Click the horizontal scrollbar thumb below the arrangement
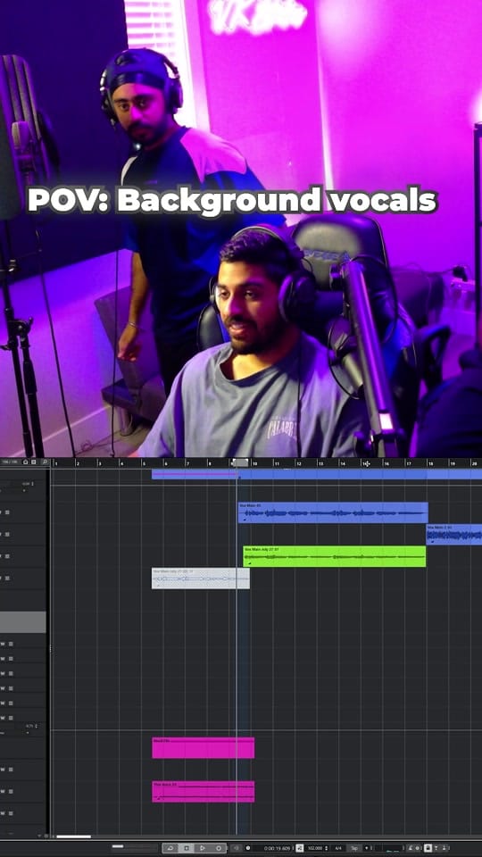This screenshot has width=482, height=857. (x=74, y=836)
